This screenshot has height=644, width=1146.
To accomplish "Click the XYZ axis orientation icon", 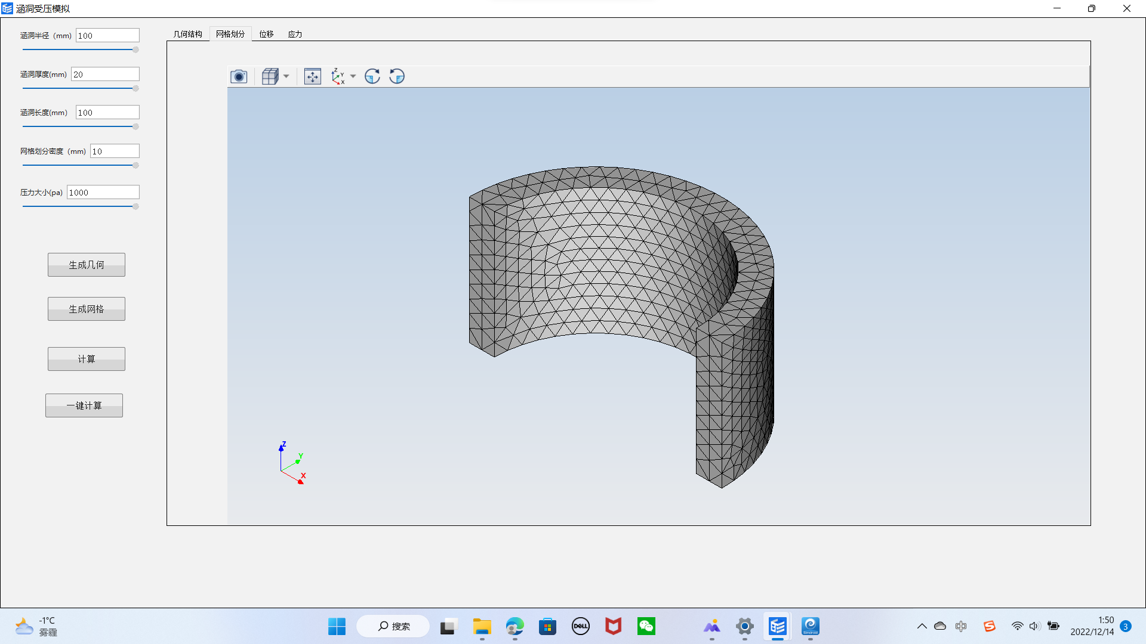I will 338,76.
